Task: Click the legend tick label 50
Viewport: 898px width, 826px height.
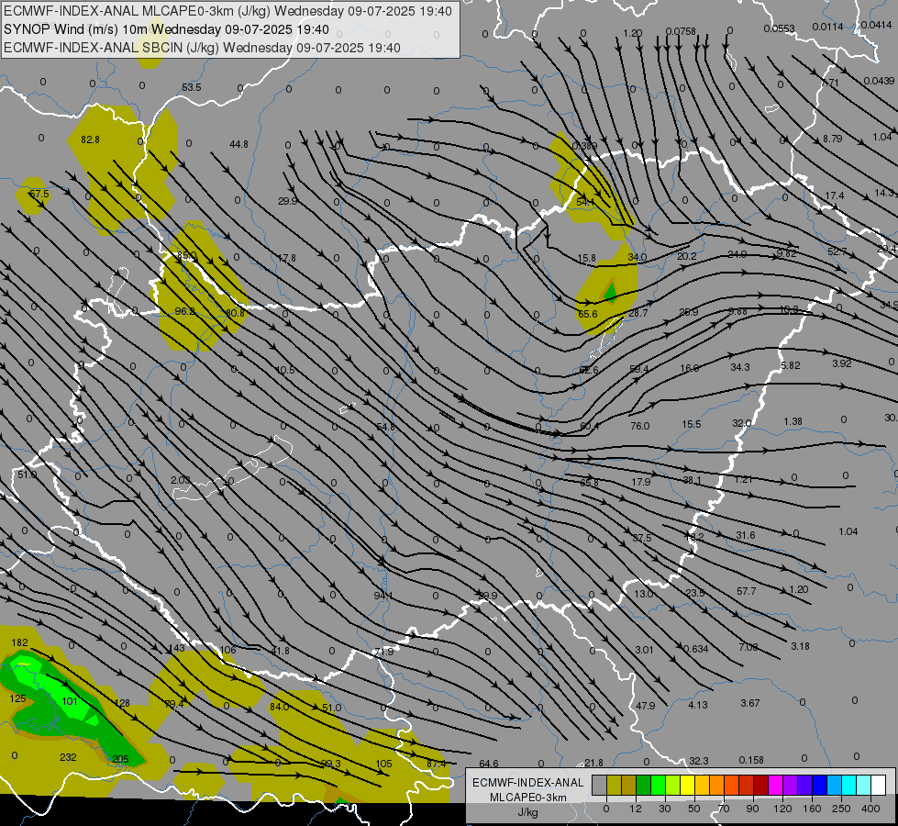Action: click(693, 809)
